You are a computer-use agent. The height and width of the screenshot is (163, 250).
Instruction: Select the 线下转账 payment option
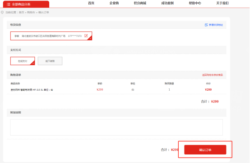click(x=50, y=61)
